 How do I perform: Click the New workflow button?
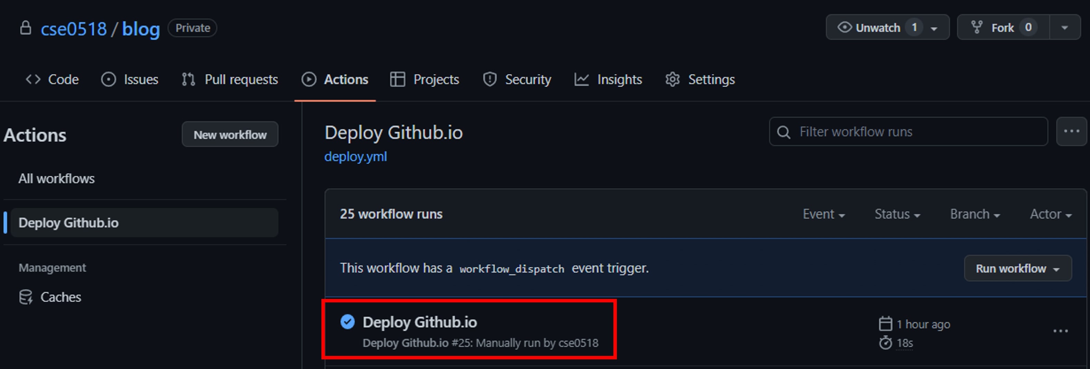click(x=230, y=134)
